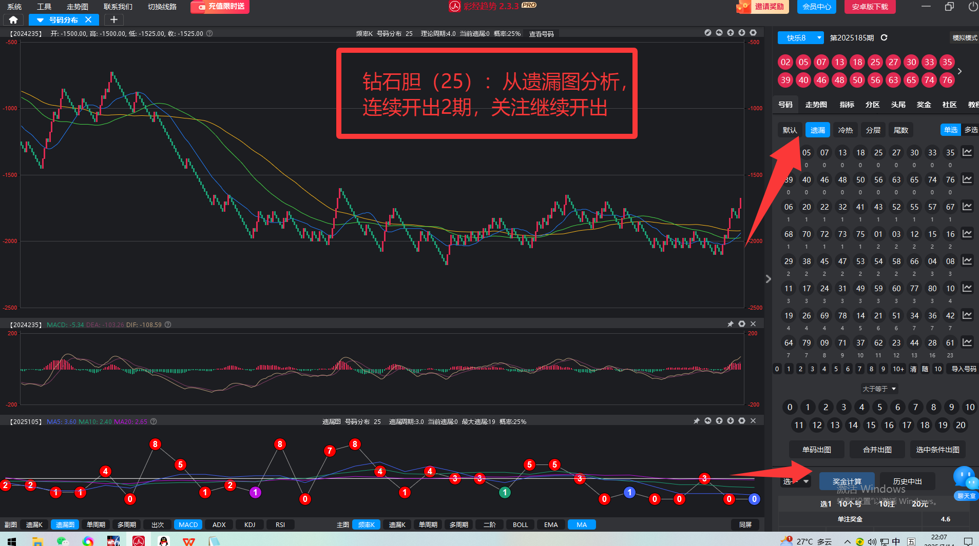Select 冷热 sort filter
The width and height of the screenshot is (979, 546).
pos(845,130)
